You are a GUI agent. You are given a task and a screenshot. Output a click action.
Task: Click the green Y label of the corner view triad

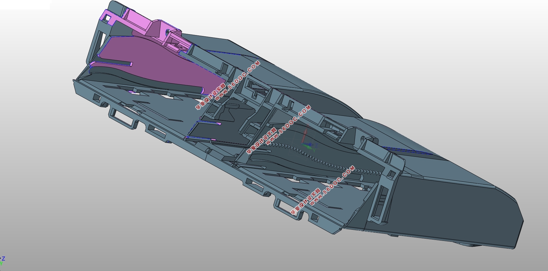click(x=1, y=264)
